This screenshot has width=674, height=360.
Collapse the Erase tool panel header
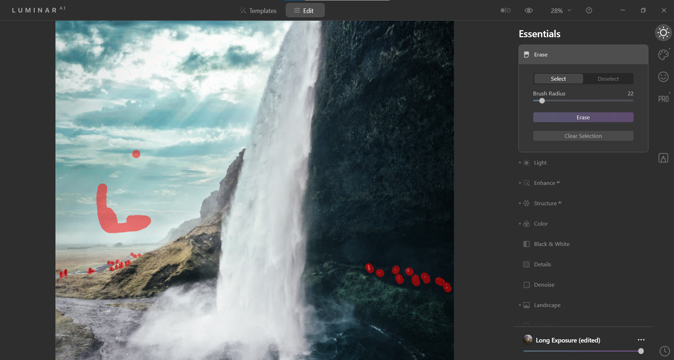click(583, 55)
